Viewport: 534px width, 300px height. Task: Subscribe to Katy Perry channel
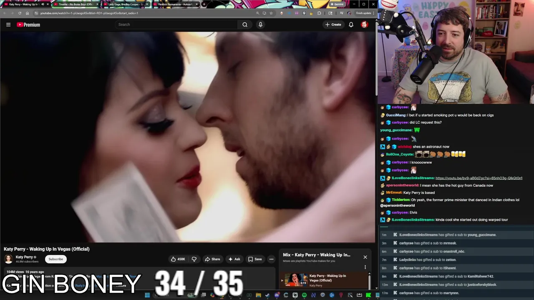(55, 259)
